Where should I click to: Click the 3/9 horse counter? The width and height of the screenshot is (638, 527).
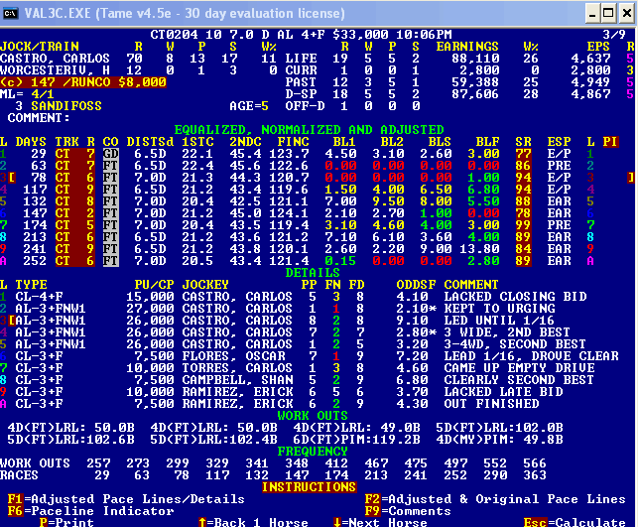[x=614, y=35]
